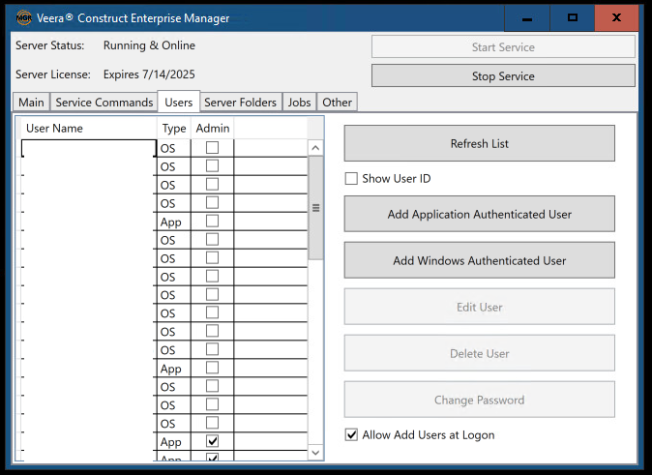Click the Stop Service button

503,75
